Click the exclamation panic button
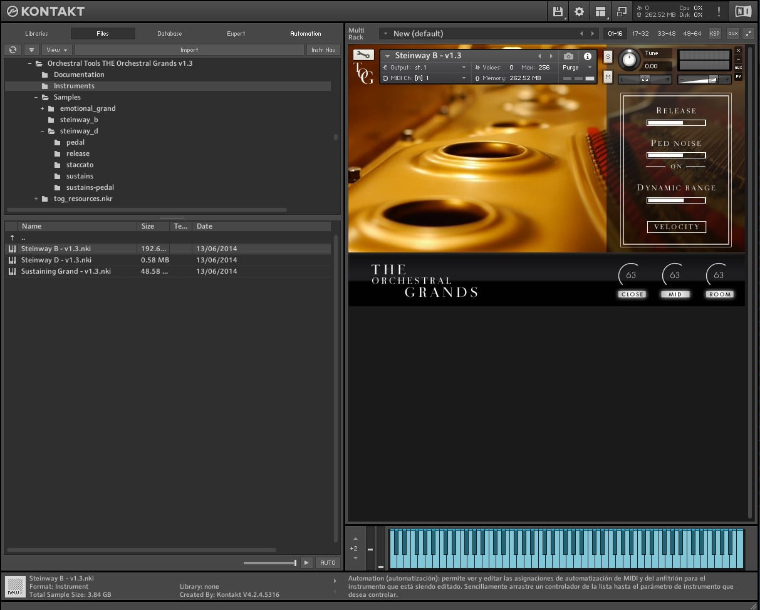Viewport: 760px width, 610px height. pyautogui.click(x=719, y=11)
